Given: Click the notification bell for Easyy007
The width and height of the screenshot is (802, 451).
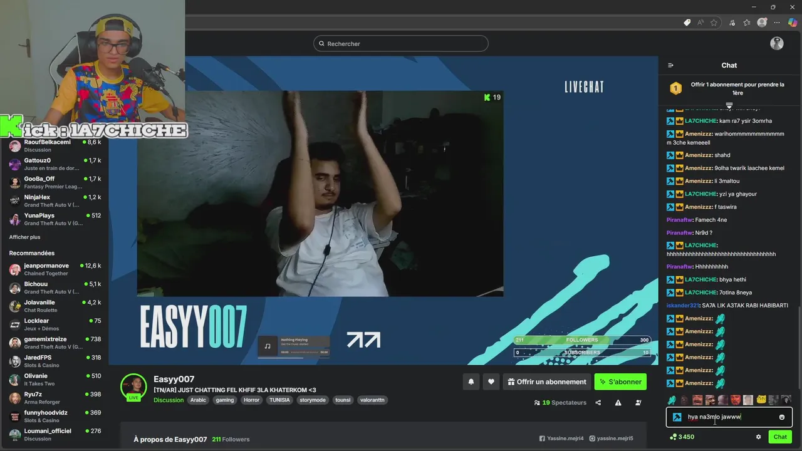Looking at the screenshot, I should click(471, 381).
